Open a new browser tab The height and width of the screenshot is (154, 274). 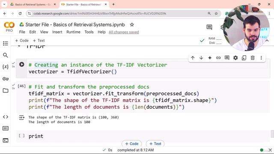pos(113,4)
